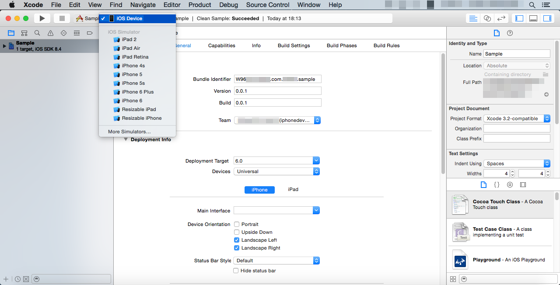Toggle the Debug area visibility
This screenshot has height=285, width=560.
[x=533, y=18]
